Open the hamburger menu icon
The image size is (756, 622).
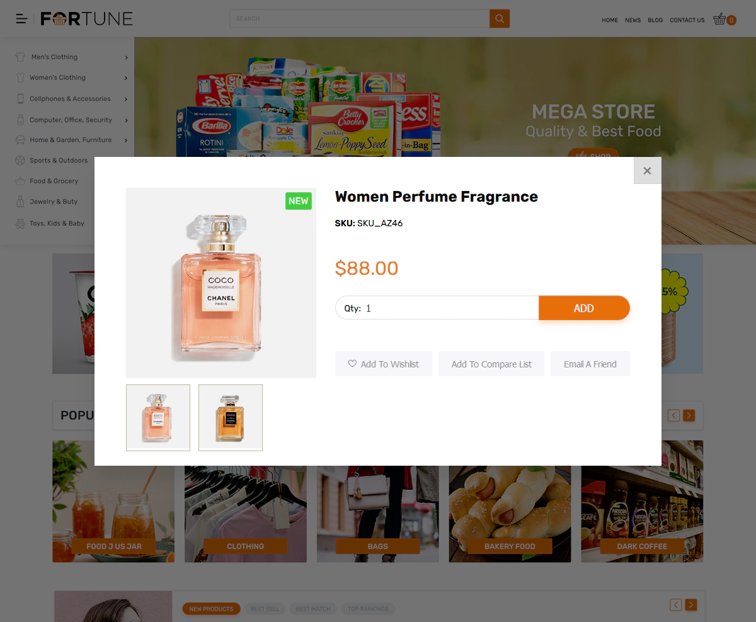21,19
